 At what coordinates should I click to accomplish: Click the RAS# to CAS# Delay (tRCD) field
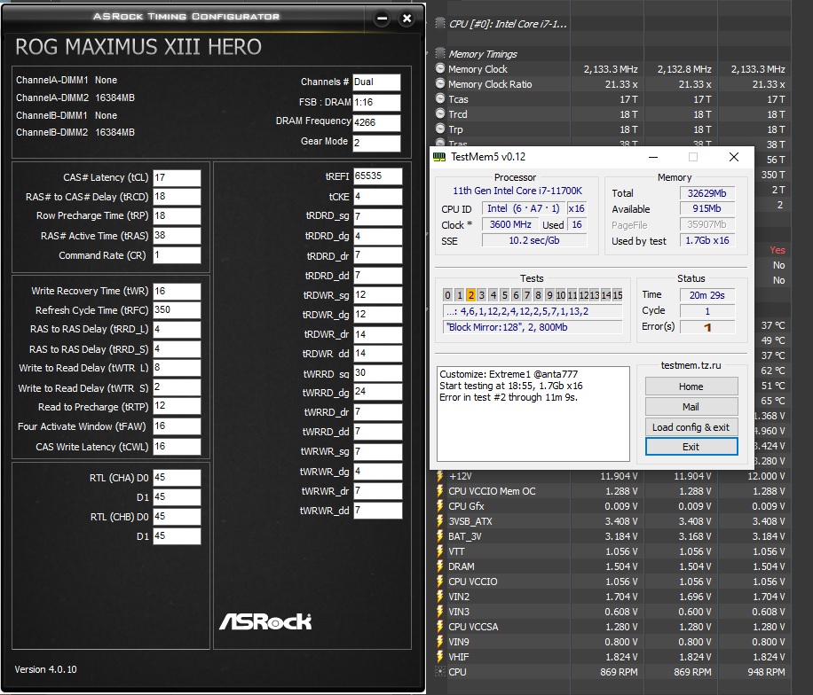pyautogui.click(x=177, y=197)
